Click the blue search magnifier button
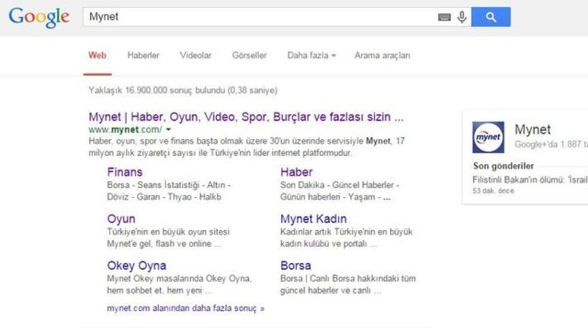Image resolution: width=588 pixels, height=328 pixels. (491, 17)
